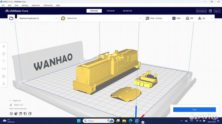
Task: Switch to the PREVIEW stage tab
Action: [110, 11]
